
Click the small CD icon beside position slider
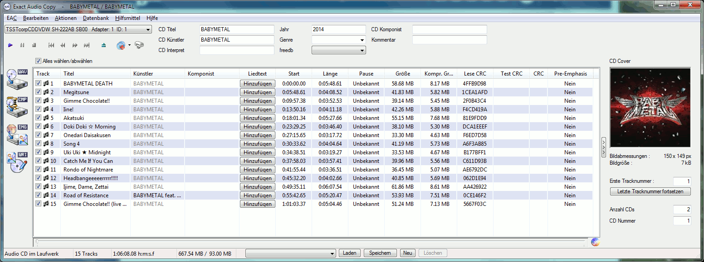[x=596, y=242]
